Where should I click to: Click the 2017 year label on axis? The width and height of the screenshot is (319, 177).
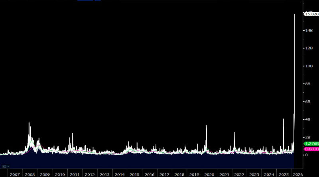point(164,175)
